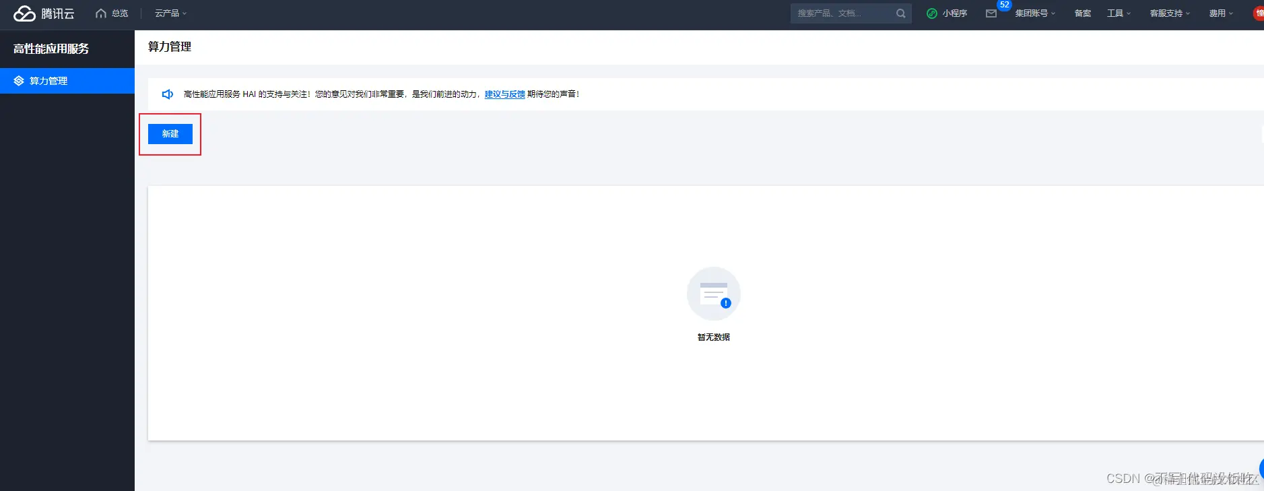Open the 备案 filing menu item
This screenshot has height=491, width=1264.
click(x=1083, y=13)
